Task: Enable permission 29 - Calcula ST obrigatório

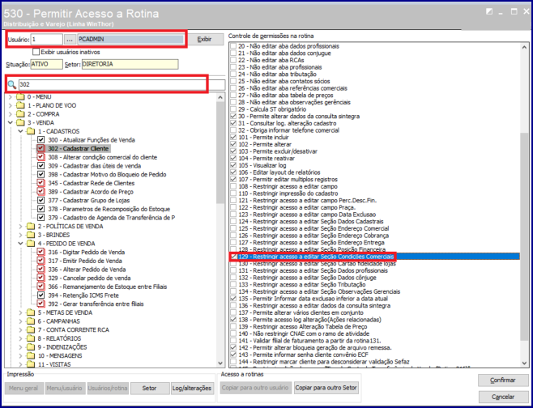Action: click(x=233, y=109)
